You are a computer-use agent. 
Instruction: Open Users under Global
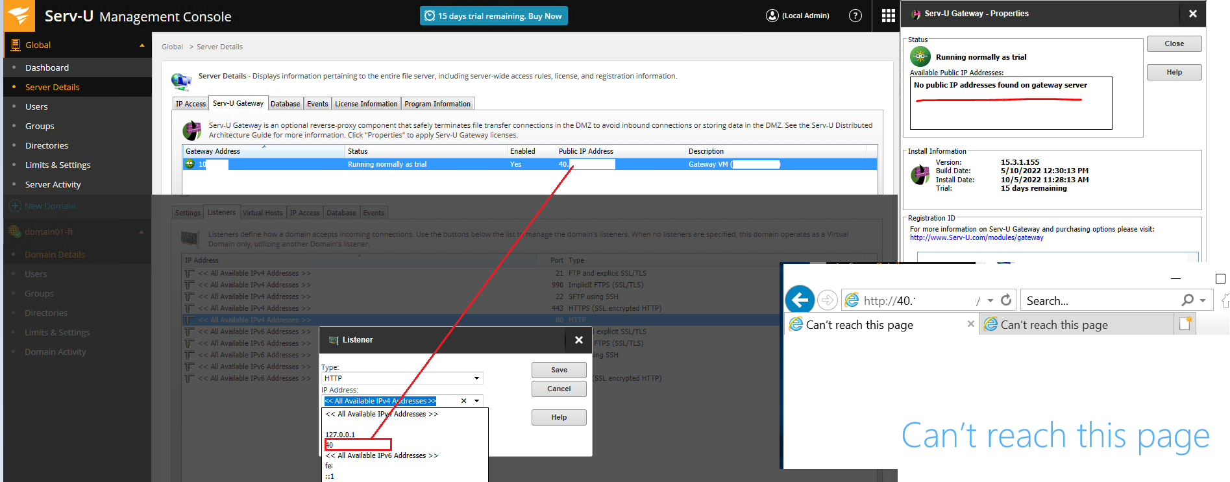click(36, 106)
